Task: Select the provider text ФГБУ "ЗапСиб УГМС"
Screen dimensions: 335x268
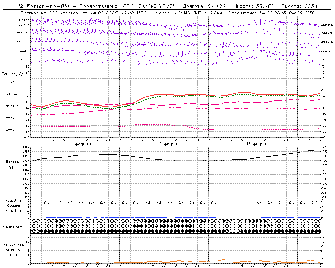Action: coord(148,6)
